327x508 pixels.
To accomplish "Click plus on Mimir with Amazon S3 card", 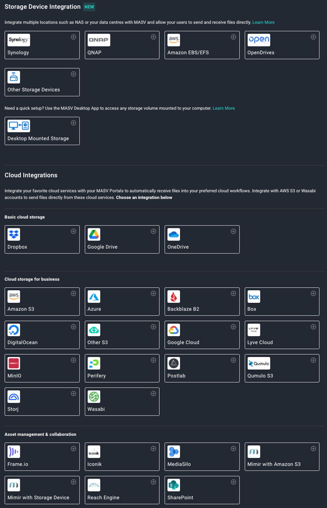I will tap(313, 448).
